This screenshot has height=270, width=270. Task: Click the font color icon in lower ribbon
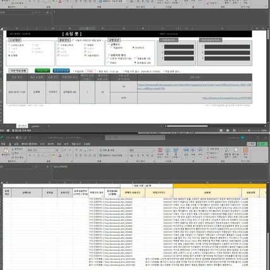click(60, 156)
